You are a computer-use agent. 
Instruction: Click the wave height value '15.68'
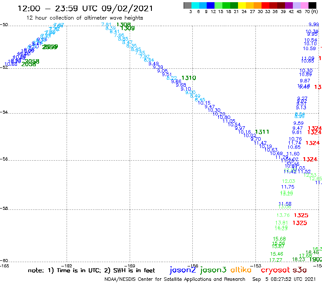coord(279,239)
